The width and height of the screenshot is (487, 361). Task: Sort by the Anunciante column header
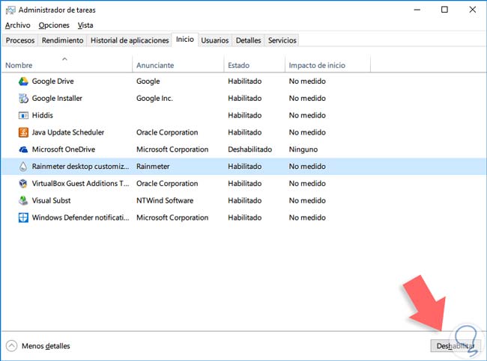[x=154, y=66]
